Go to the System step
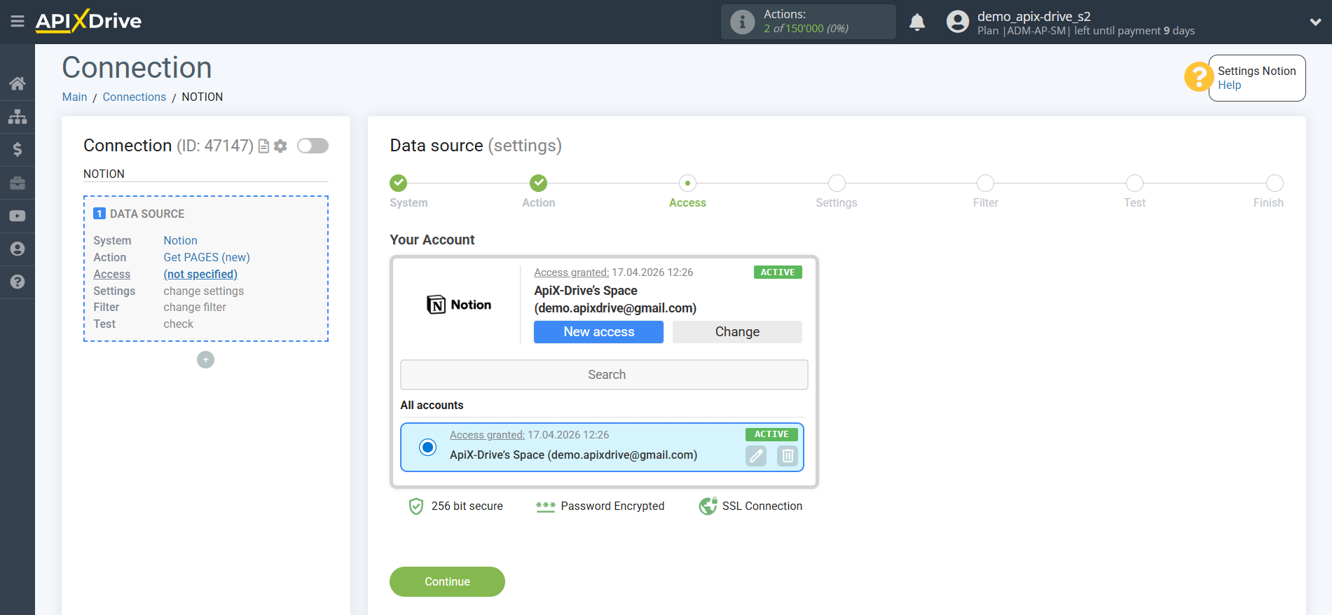The width and height of the screenshot is (1332, 615). [x=399, y=184]
